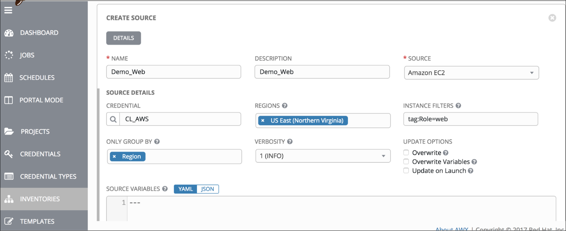Screen dimensions: 566x231
Task: Select Portal Mode in the sidebar
Action: [x=44, y=100]
